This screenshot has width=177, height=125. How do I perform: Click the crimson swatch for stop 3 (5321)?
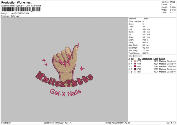tap(135, 66)
